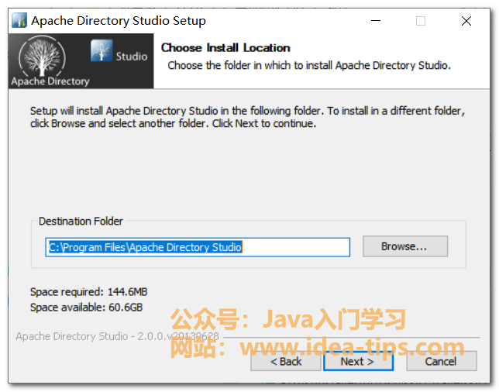Click the Apache Directory tree logo
This screenshot has height=392, width=499.
pos(43,57)
